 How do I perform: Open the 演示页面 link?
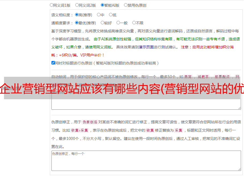tap(146, 47)
